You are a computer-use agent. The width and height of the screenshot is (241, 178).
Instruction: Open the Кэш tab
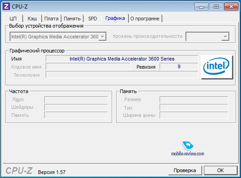point(32,19)
